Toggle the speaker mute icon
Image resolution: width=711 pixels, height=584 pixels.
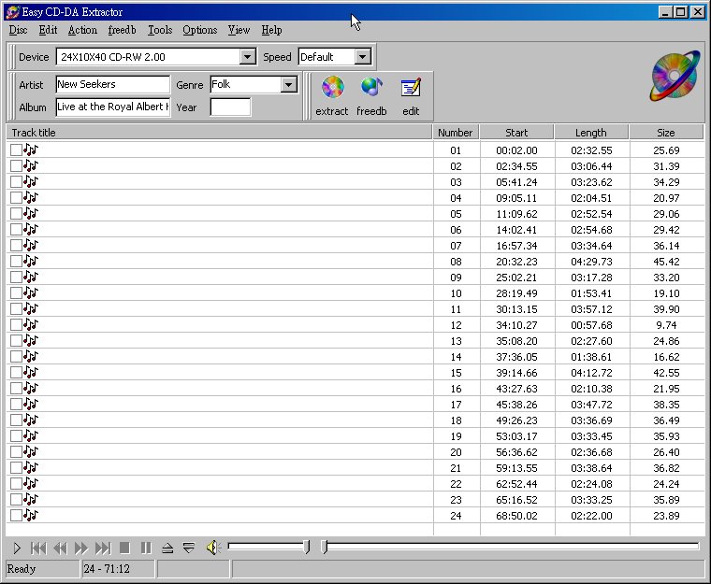pyautogui.click(x=213, y=548)
